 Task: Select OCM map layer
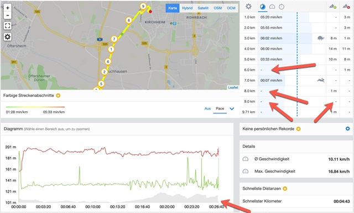pyautogui.click(x=231, y=8)
